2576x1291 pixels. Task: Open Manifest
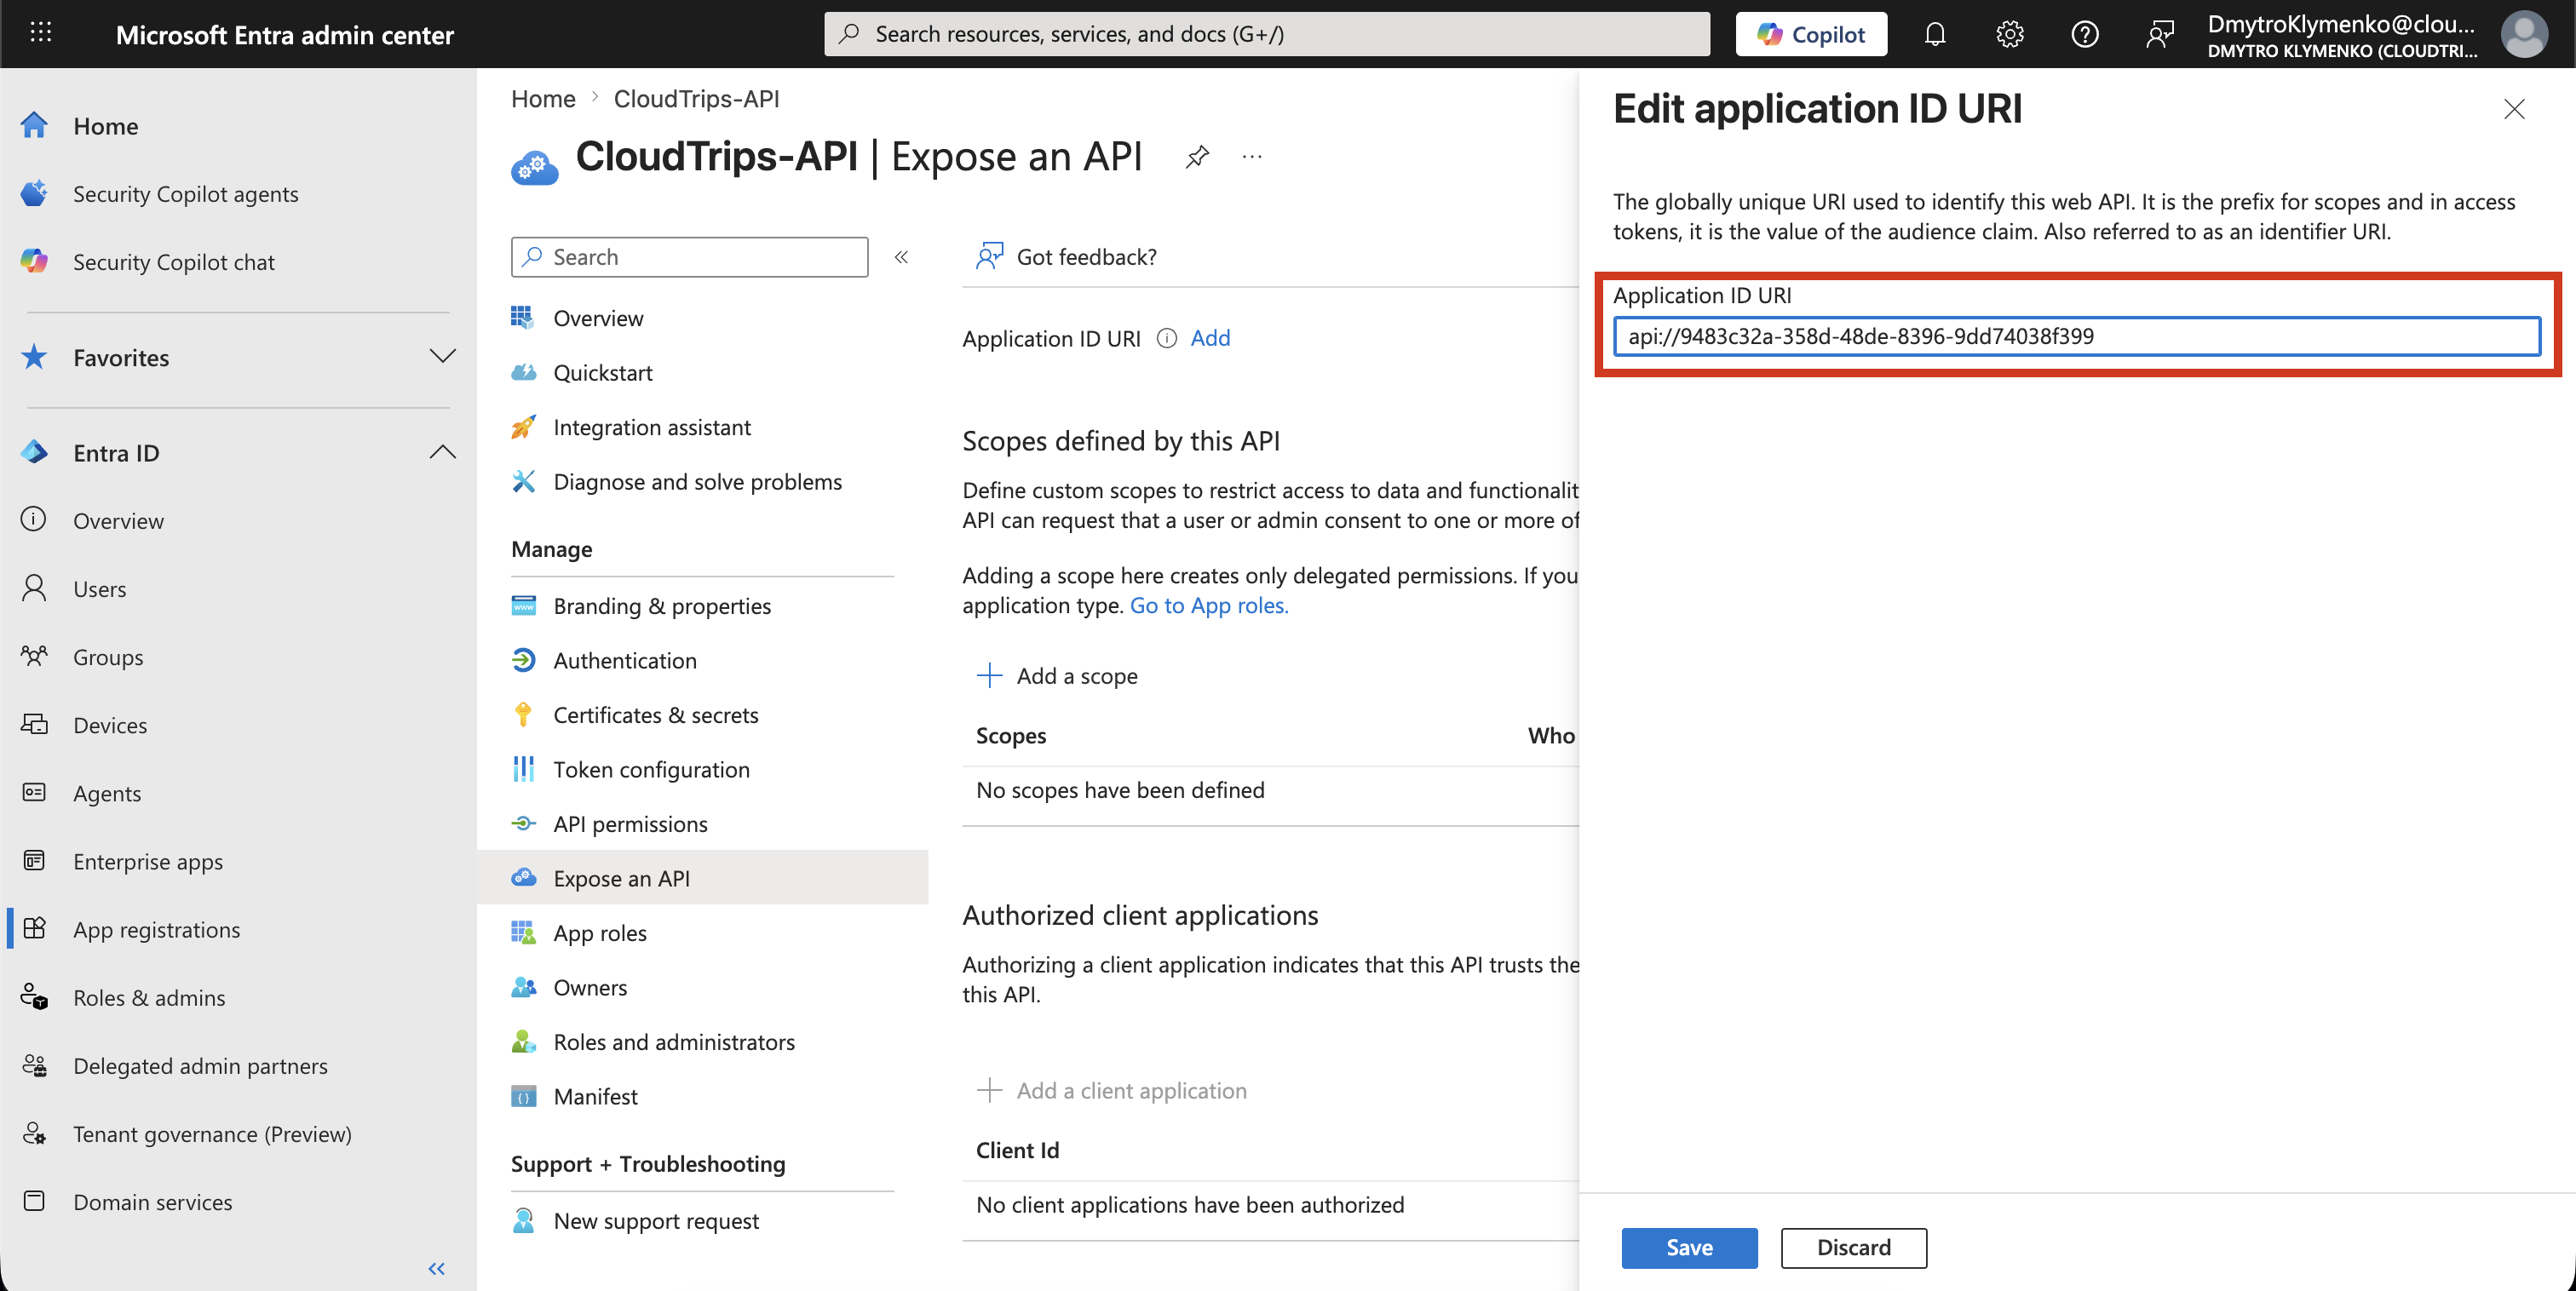(596, 1096)
